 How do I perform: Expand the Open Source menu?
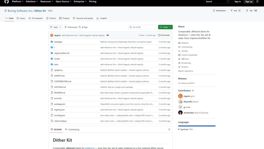(63, 2)
